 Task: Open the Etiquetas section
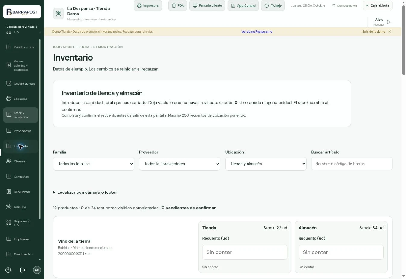pyautogui.click(x=20, y=99)
